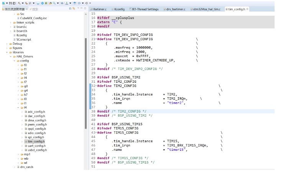
Task: Click the Back navigation arrow icon
Action: coord(80,3)
